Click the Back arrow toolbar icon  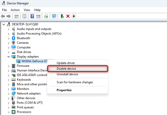point(3,16)
